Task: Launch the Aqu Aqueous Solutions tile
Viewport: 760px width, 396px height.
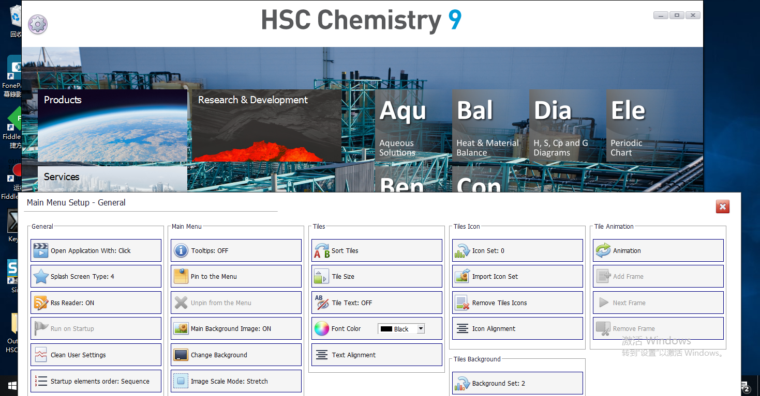Action: coord(411,126)
